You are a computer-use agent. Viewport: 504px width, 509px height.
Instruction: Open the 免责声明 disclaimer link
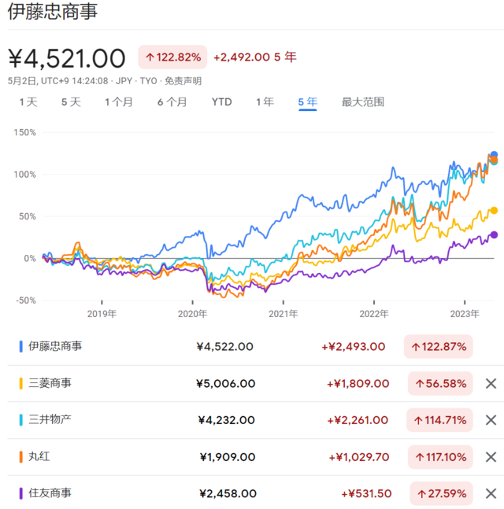point(182,80)
